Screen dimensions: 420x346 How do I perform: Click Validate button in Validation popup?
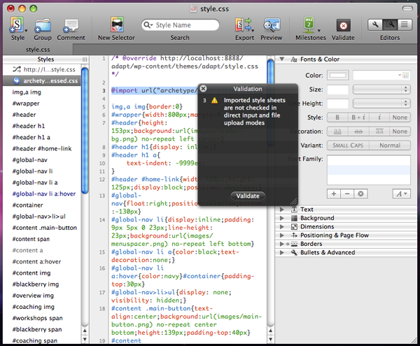pyautogui.click(x=248, y=196)
